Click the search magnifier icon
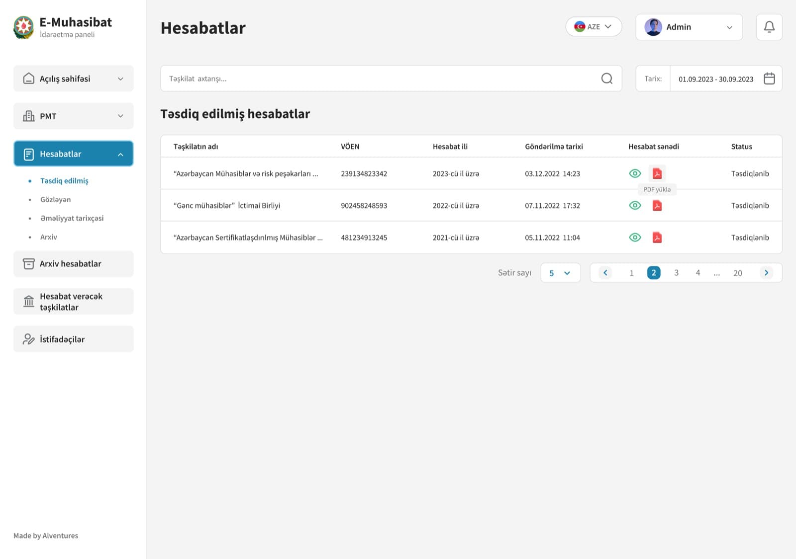796x559 pixels. coord(606,79)
